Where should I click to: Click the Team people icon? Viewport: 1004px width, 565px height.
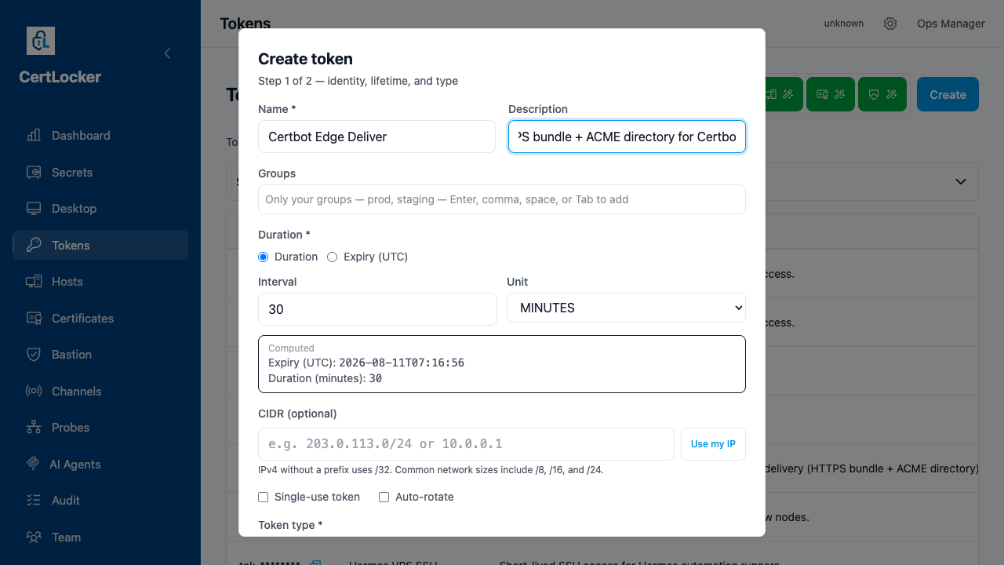pos(34,537)
